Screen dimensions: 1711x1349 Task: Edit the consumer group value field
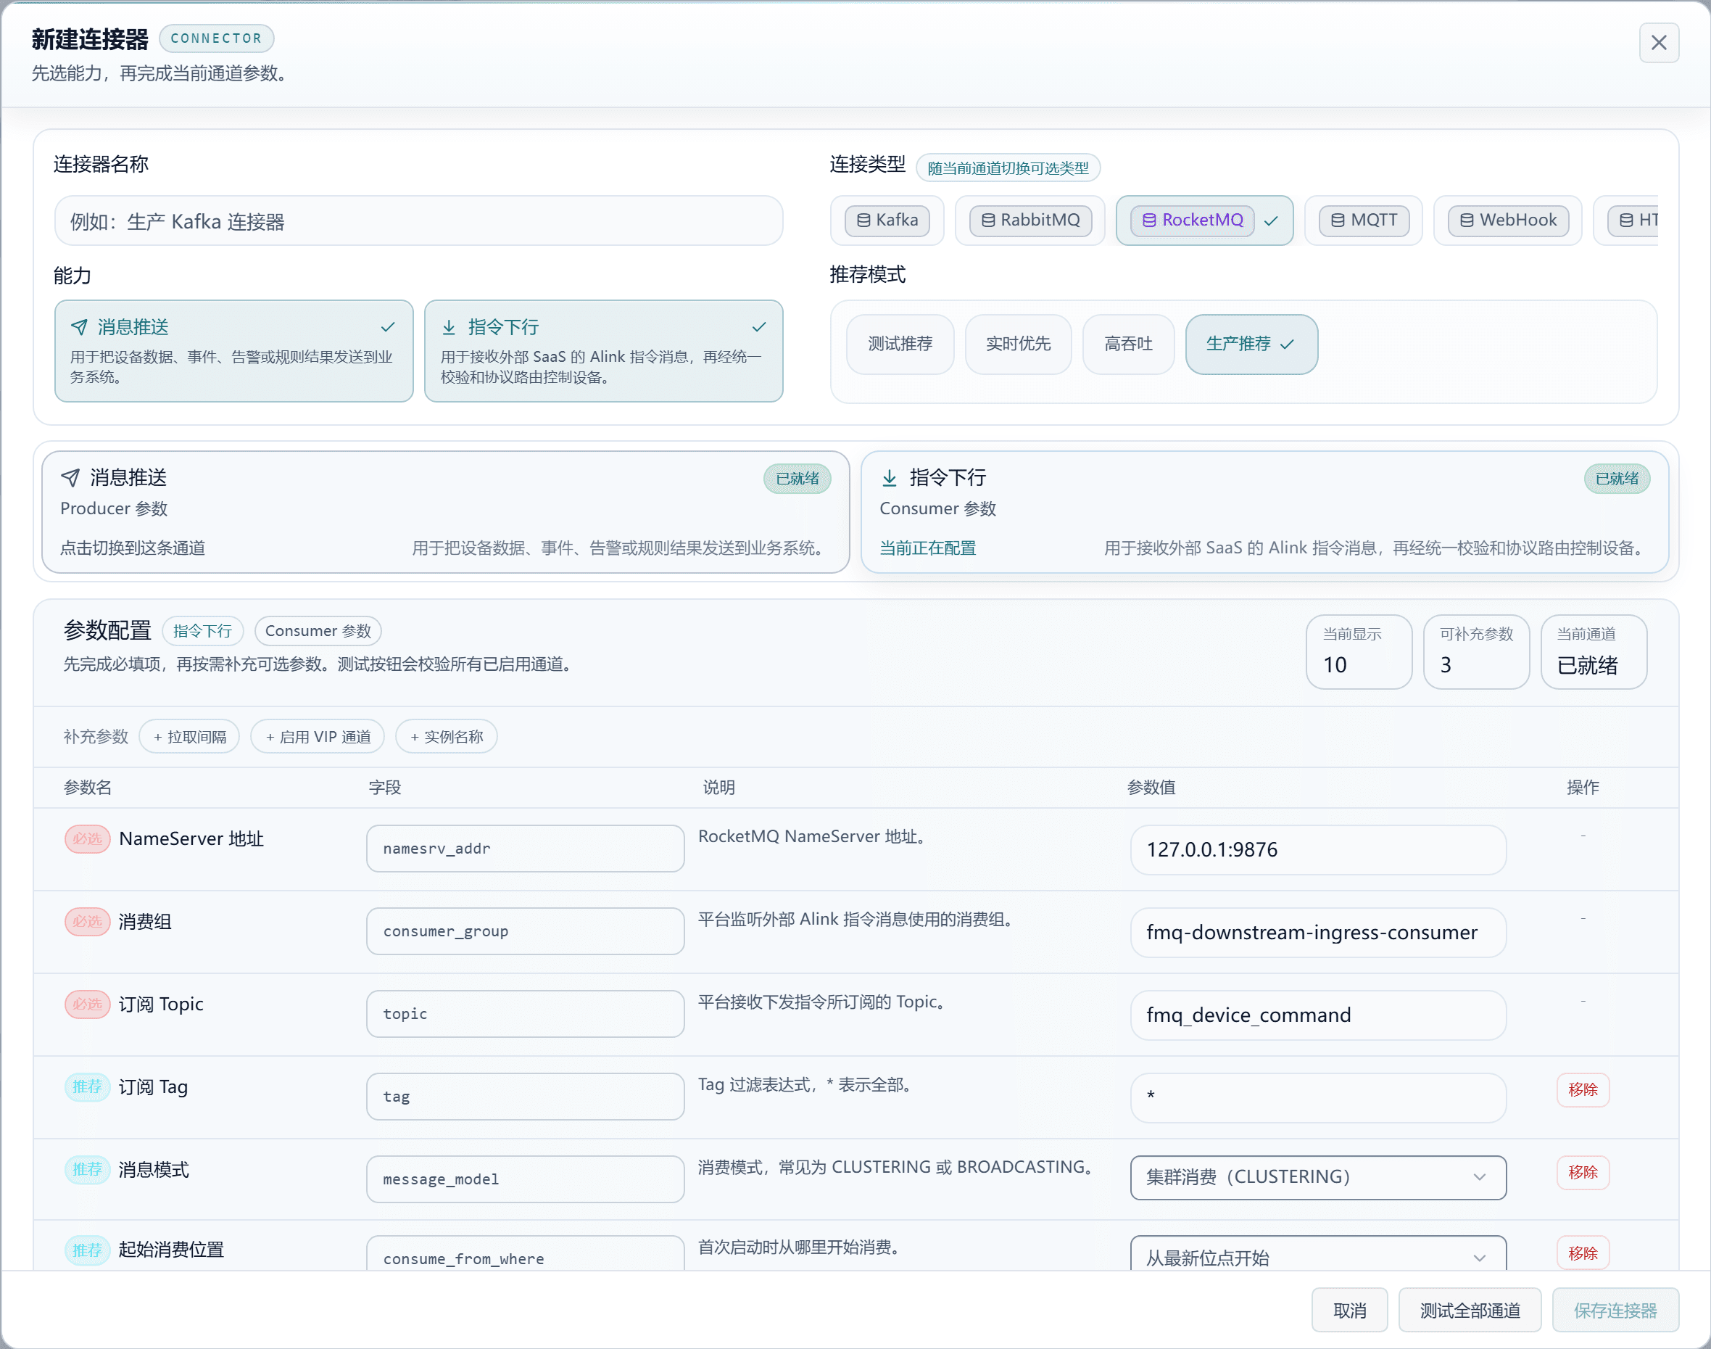[x=1318, y=933]
